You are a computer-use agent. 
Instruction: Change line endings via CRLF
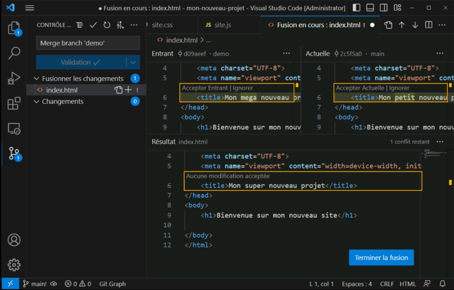point(387,284)
